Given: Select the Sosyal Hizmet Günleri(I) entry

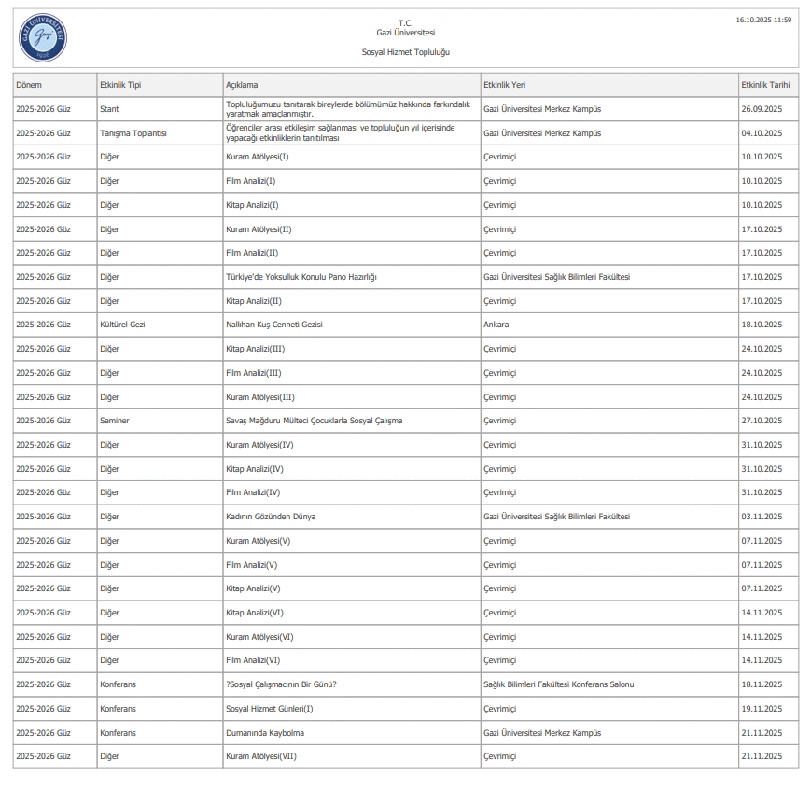Looking at the screenshot, I should [x=270, y=709].
